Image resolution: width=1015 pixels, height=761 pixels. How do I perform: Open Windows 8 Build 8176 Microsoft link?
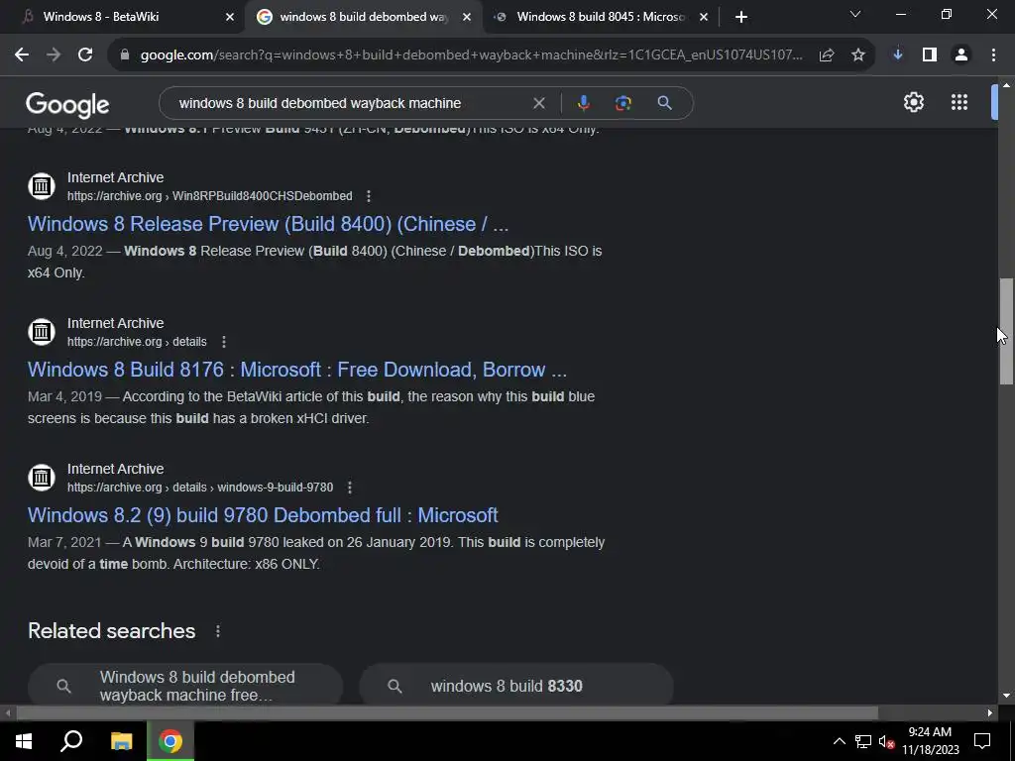tap(297, 370)
